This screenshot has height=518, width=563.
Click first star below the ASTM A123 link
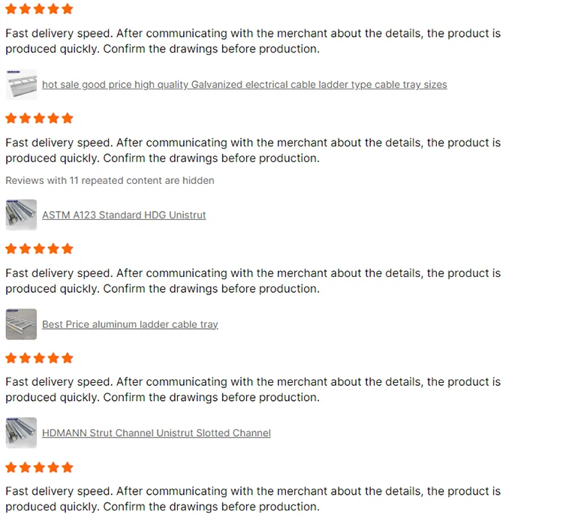(11, 248)
